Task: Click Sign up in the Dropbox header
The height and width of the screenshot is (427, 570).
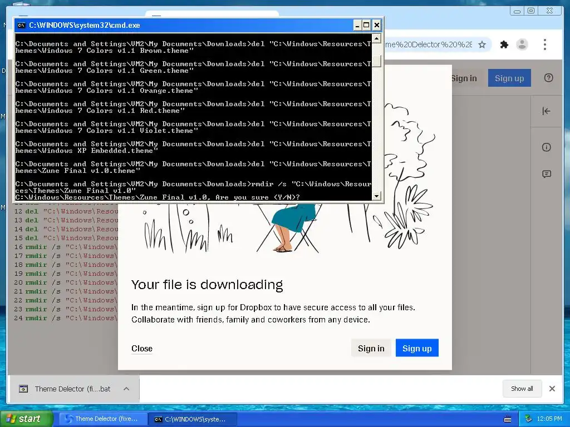Action: point(509,78)
